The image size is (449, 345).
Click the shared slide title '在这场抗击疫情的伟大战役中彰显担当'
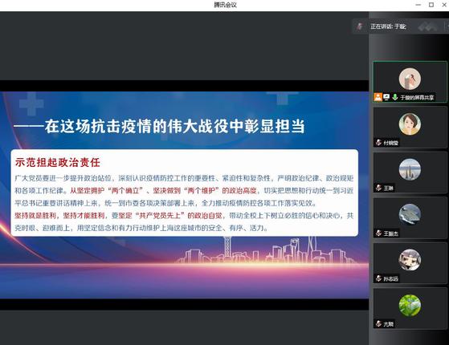pyautogui.click(x=174, y=126)
